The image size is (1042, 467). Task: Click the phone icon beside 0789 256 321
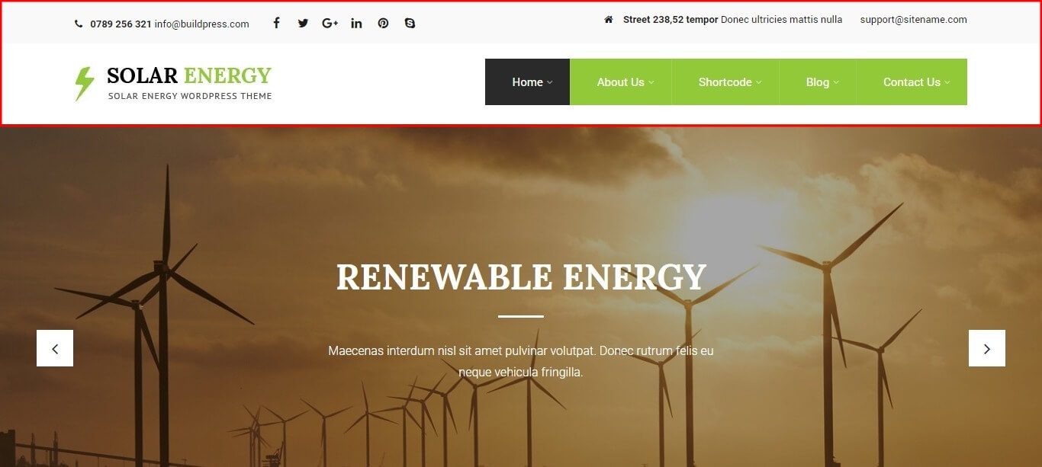click(79, 24)
